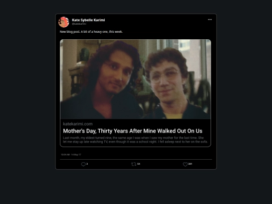Image resolution: width=272 pixels, height=204 pixels.
Task: Open the three-dots more options menu
Action: coord(210,20)
